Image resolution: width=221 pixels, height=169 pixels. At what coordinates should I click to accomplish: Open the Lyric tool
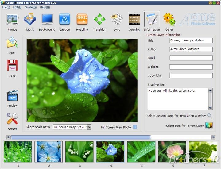[117, 19]
